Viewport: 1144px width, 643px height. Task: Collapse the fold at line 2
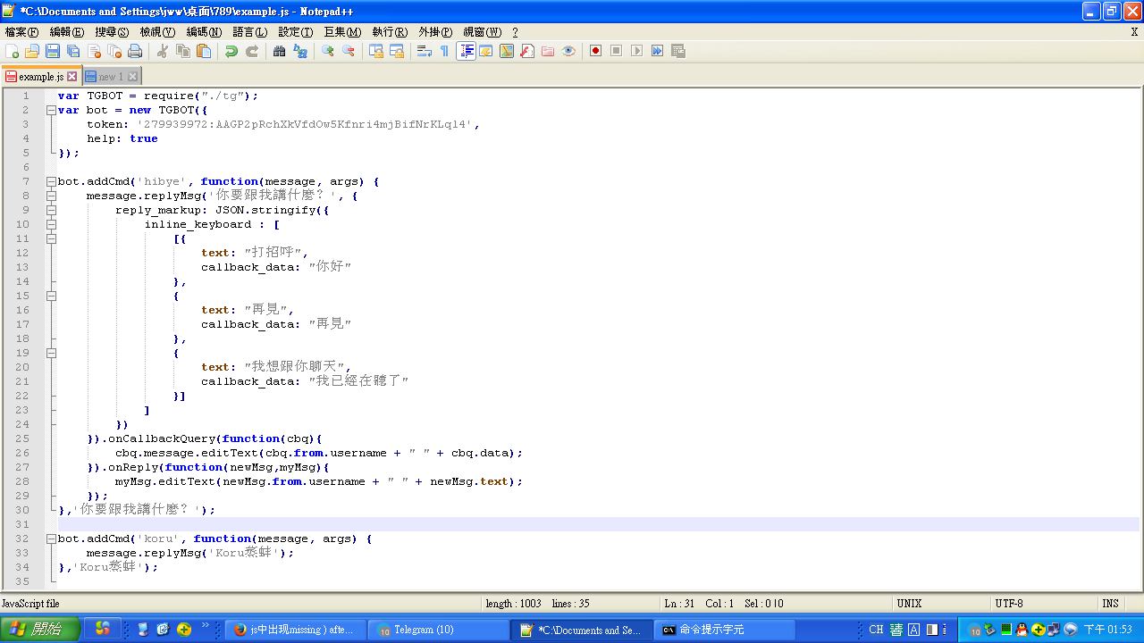pyautogui.click(x=51, y=110)
